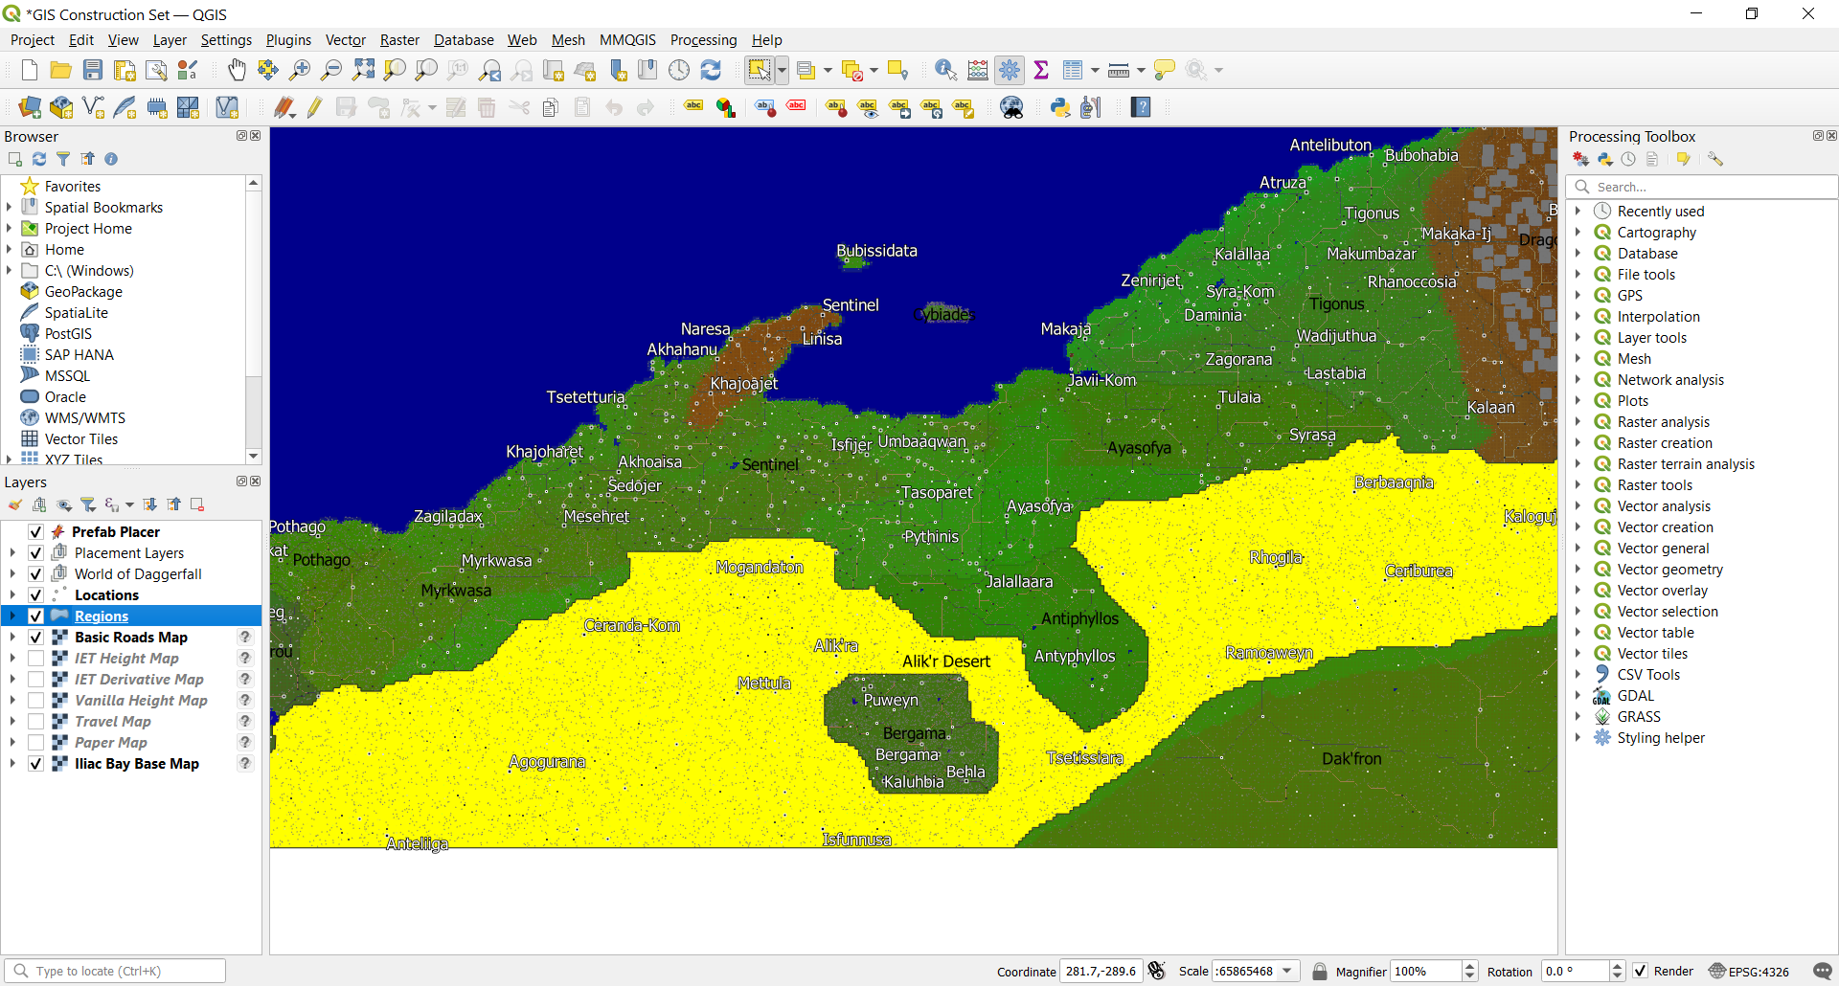Click the Temporal Controller clock icon
The height and width of the screenshot is (986, 1839).
[679, 70]
